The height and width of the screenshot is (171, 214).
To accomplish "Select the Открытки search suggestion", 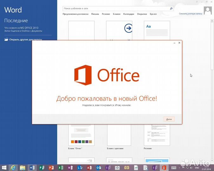I will [x=142, y=14].
